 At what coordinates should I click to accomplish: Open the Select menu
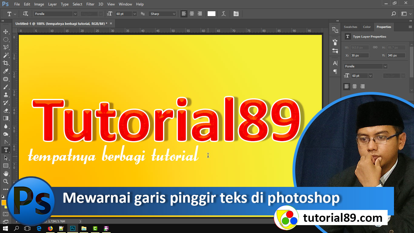77,4
